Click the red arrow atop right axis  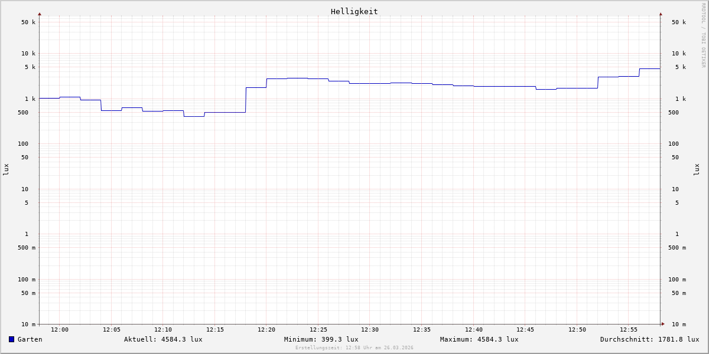(x=661, y=14)
